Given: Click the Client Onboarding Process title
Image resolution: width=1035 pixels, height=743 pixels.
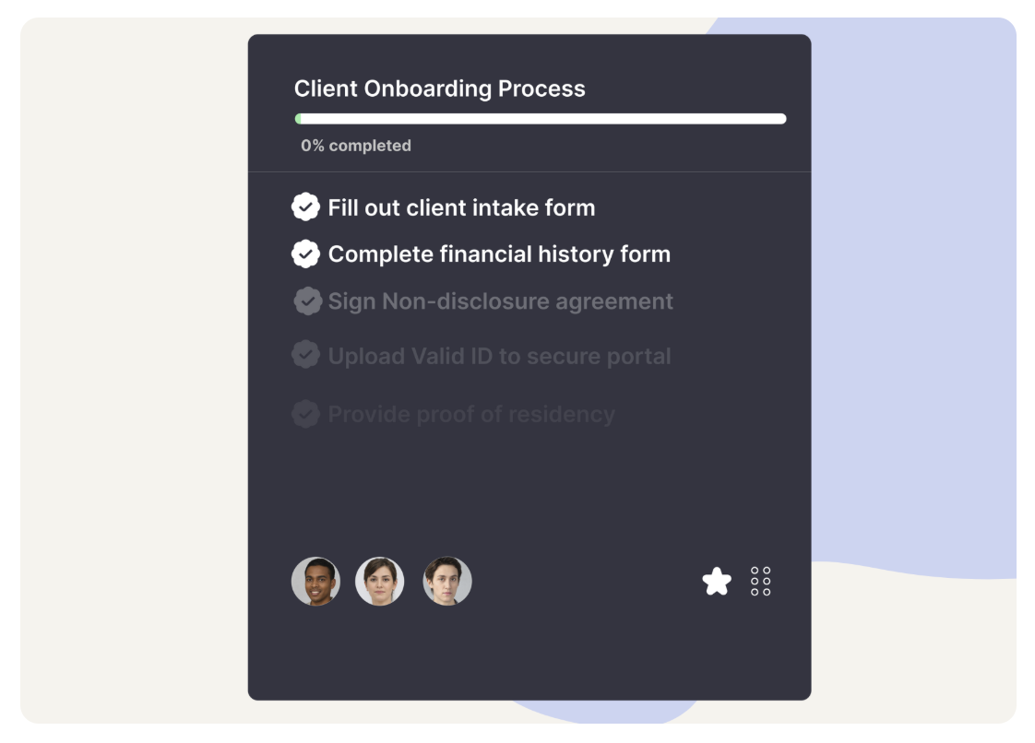Looking at the screenshot, I should pos(439,88).
